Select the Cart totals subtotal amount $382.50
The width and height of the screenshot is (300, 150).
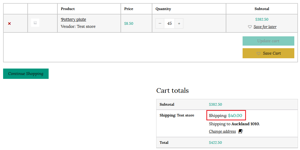click(x=215, y=104)
